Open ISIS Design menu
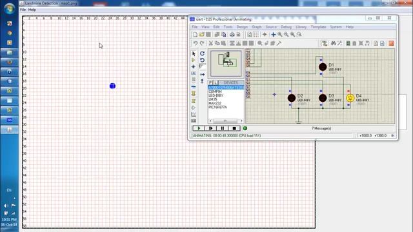Viewport: 413px width, 232px height. tap(242, 27)
